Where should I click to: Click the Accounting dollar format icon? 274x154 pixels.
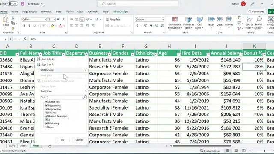point(137,26)
